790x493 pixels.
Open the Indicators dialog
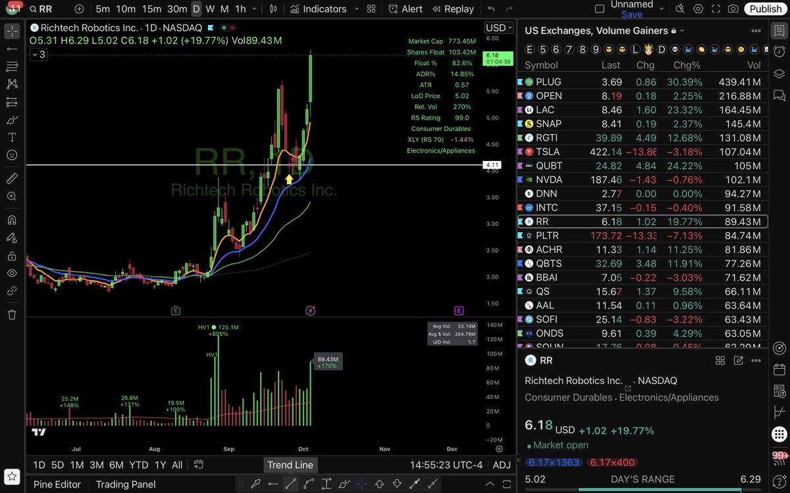pyautogui.click(x=318, y=9)
